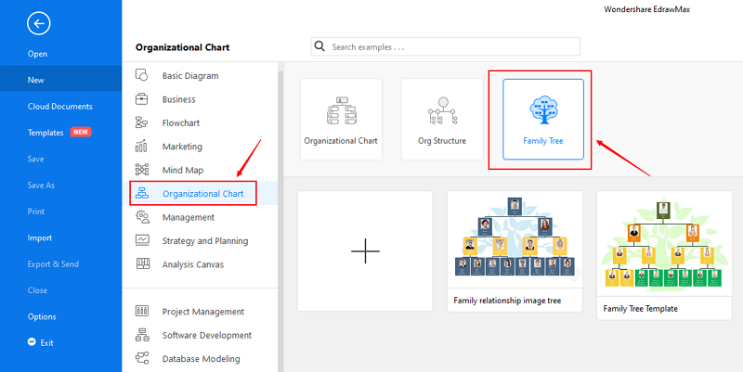This screenshot has width=743, height=372.
Task: Open Analysis Canvas icon in sidebar
Action: 143,264
